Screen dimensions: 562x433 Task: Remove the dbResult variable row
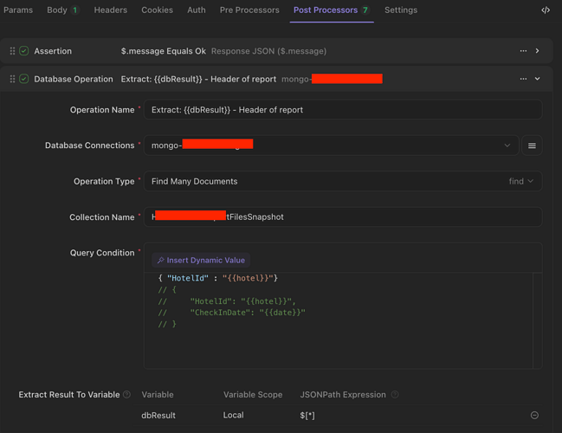pyautogui.click(x=534, y=415)
